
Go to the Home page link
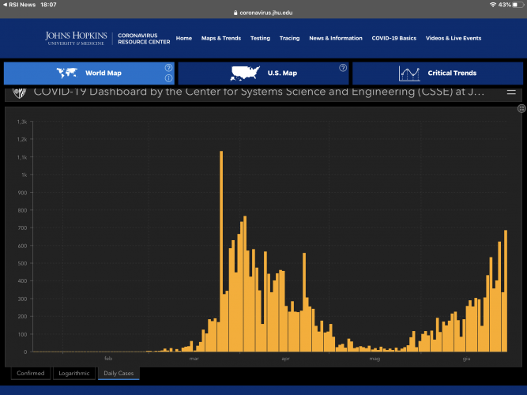click(x=184, y=38)
